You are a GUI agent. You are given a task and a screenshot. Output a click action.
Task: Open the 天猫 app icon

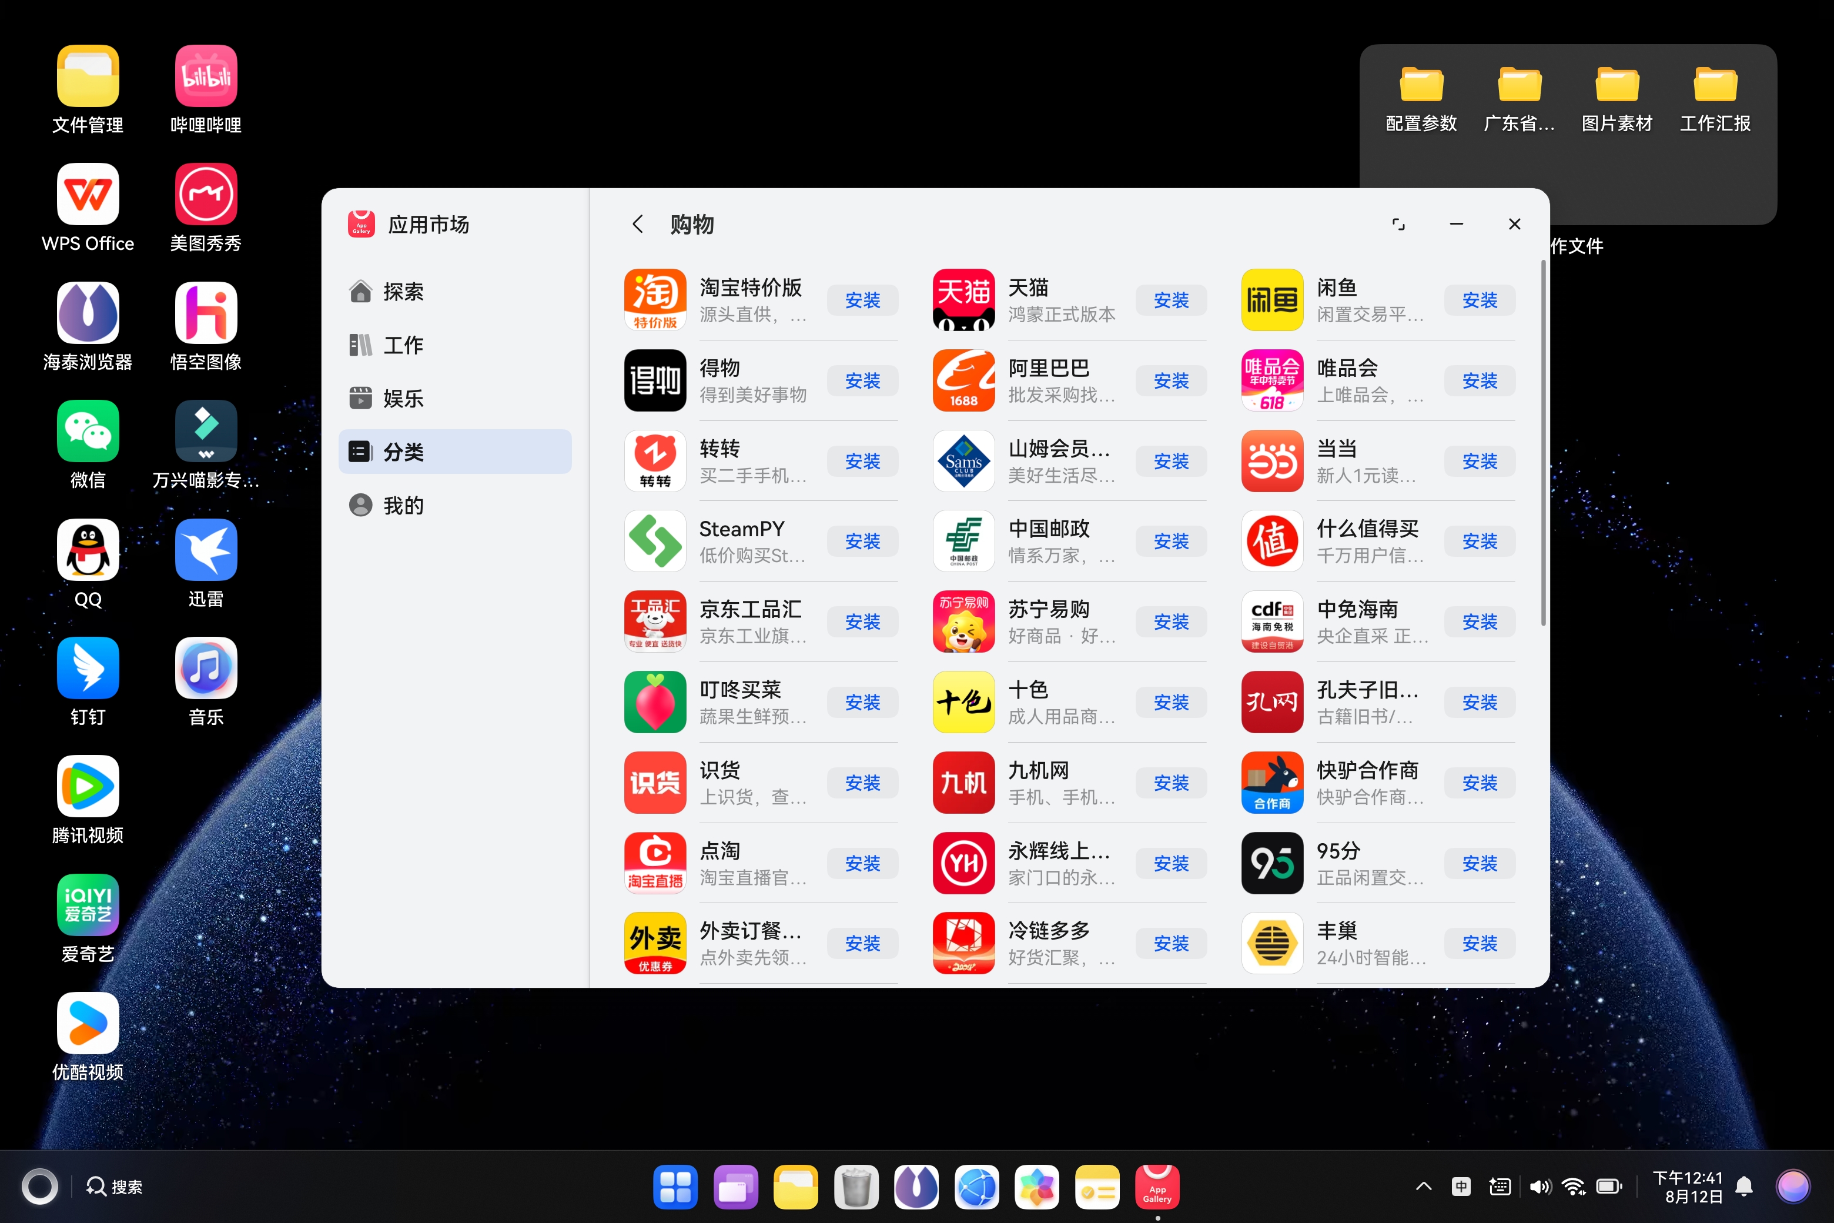pyautogui.click(x=964, y=300)
